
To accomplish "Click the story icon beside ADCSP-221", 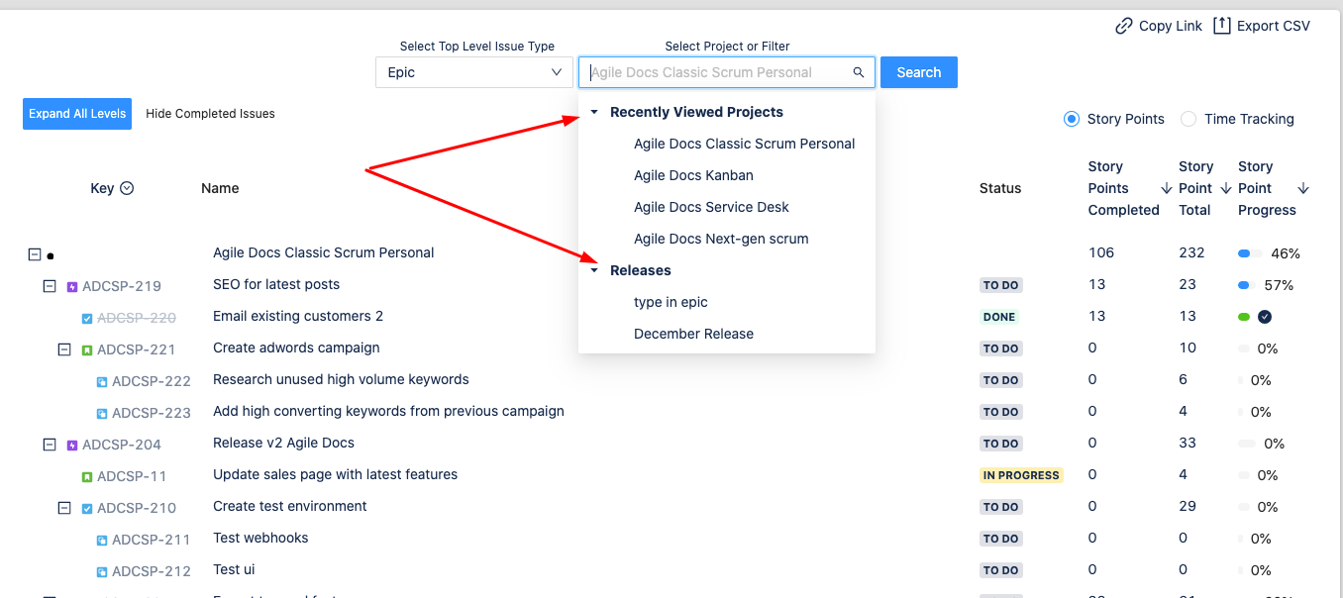I will pyautogui.click(x=87, y=350).
